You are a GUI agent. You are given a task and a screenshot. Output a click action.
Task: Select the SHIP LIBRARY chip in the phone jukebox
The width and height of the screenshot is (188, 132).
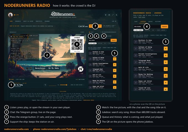point(161,30)
